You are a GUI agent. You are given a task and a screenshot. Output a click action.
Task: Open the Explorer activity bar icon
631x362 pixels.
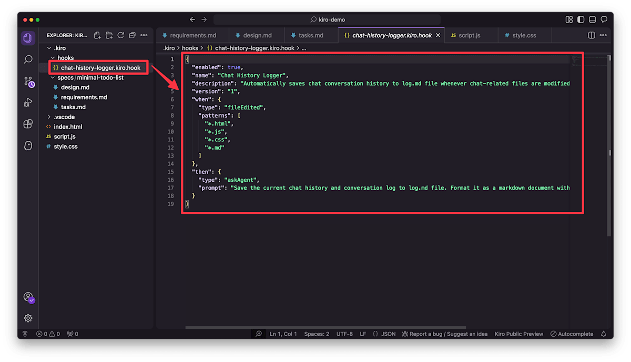click(28, 38)
